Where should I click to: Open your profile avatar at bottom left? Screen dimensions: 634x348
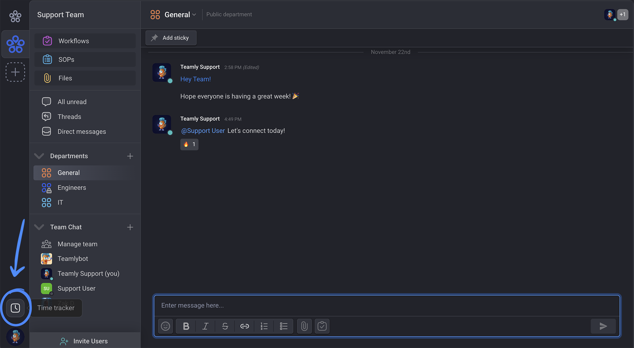15,337
